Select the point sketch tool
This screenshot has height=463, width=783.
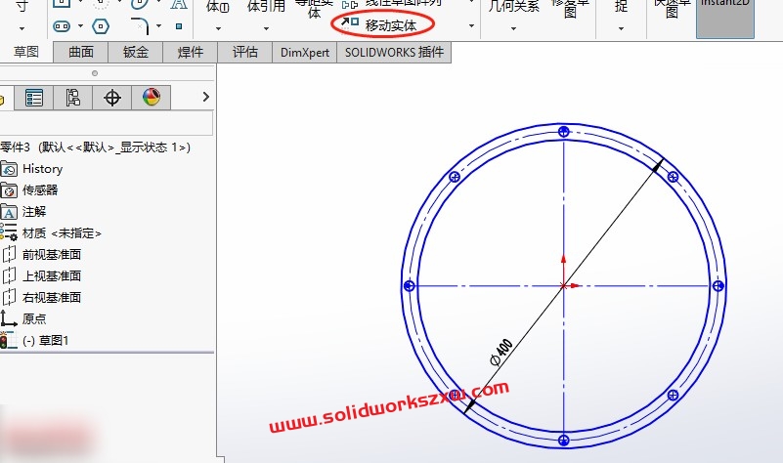point(179,26)
